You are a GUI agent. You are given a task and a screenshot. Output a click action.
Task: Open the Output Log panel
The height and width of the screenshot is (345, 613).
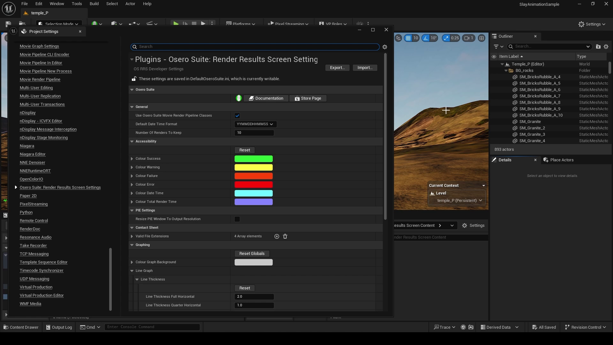click(59, 327)
